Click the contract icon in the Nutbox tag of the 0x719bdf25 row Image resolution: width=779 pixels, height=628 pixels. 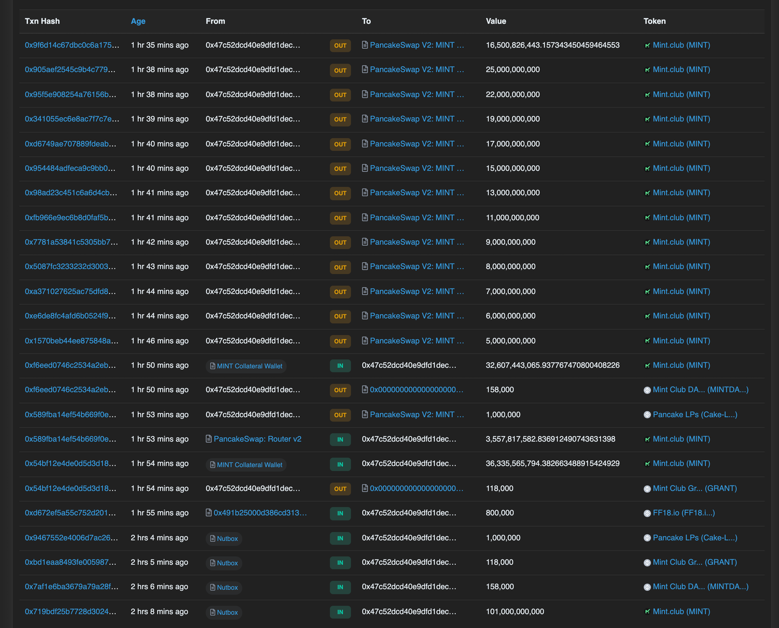click(212, 612)
